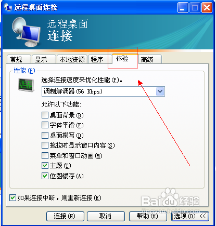Open the connection speed dropdown arrow
Screen dimensions: 216x226
[x=160, y=91]
